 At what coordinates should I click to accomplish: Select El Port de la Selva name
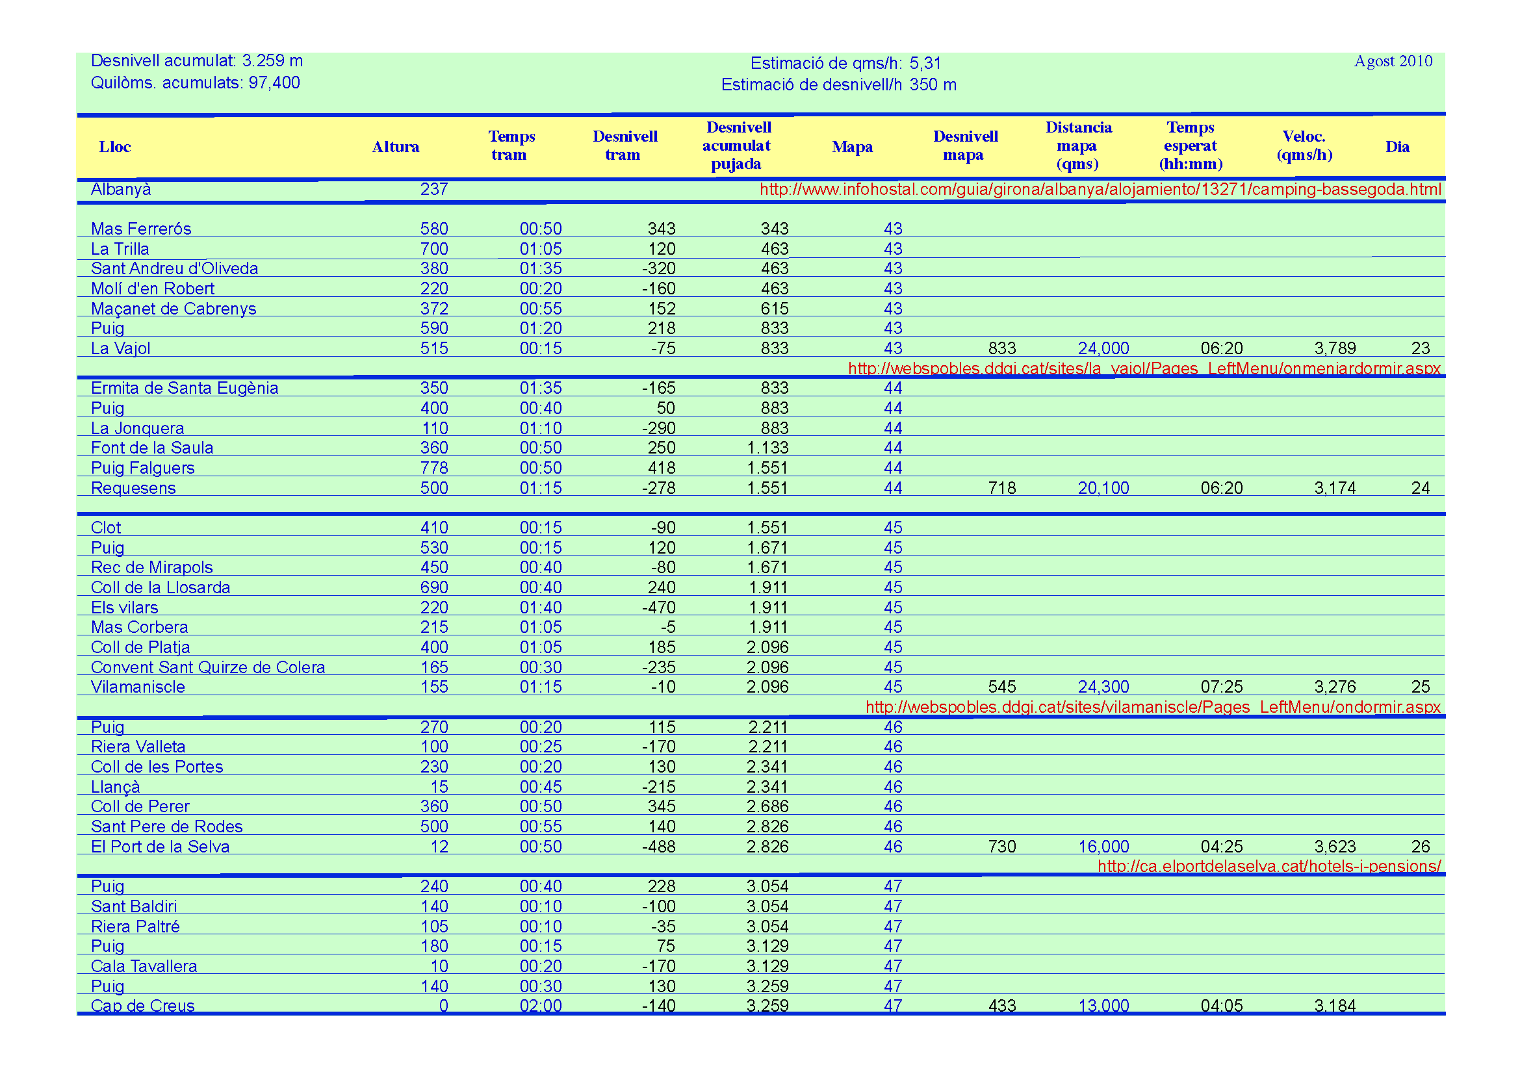[x=160, y=847]
